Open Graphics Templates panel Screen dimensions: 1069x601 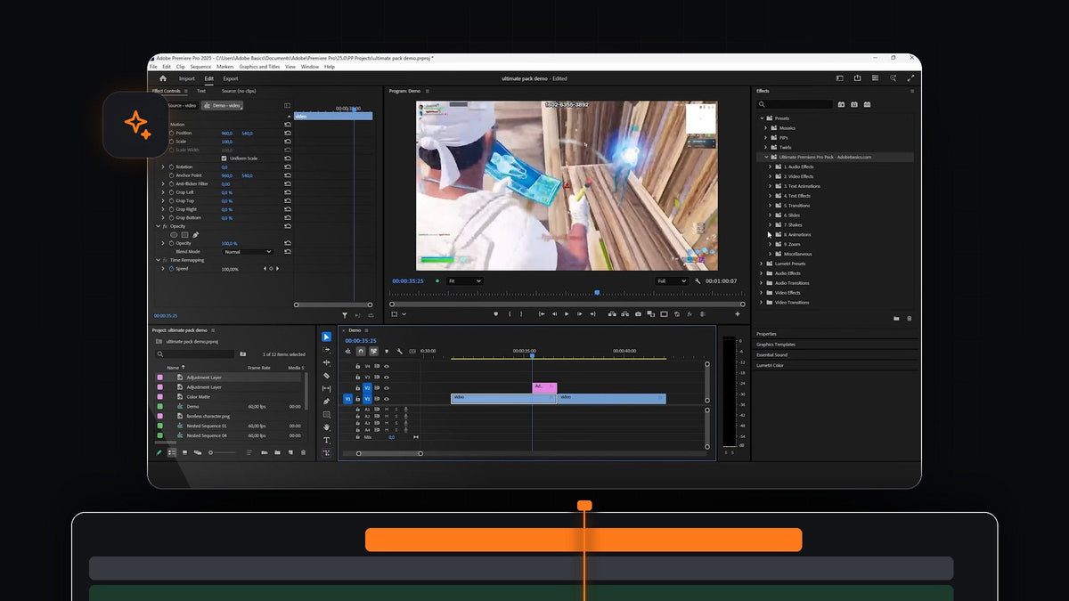tap(776, 344)
